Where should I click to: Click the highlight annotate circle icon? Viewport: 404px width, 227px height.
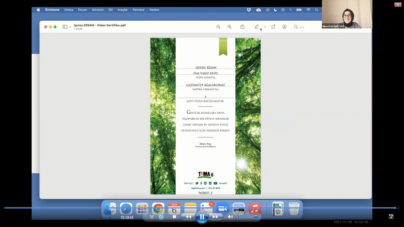pos(284,27)
